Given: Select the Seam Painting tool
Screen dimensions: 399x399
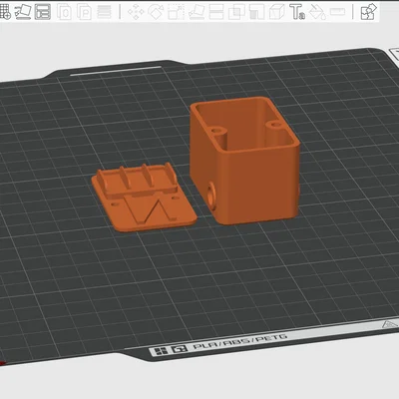Looking at the screenshot, I should (x=276, y=12).
